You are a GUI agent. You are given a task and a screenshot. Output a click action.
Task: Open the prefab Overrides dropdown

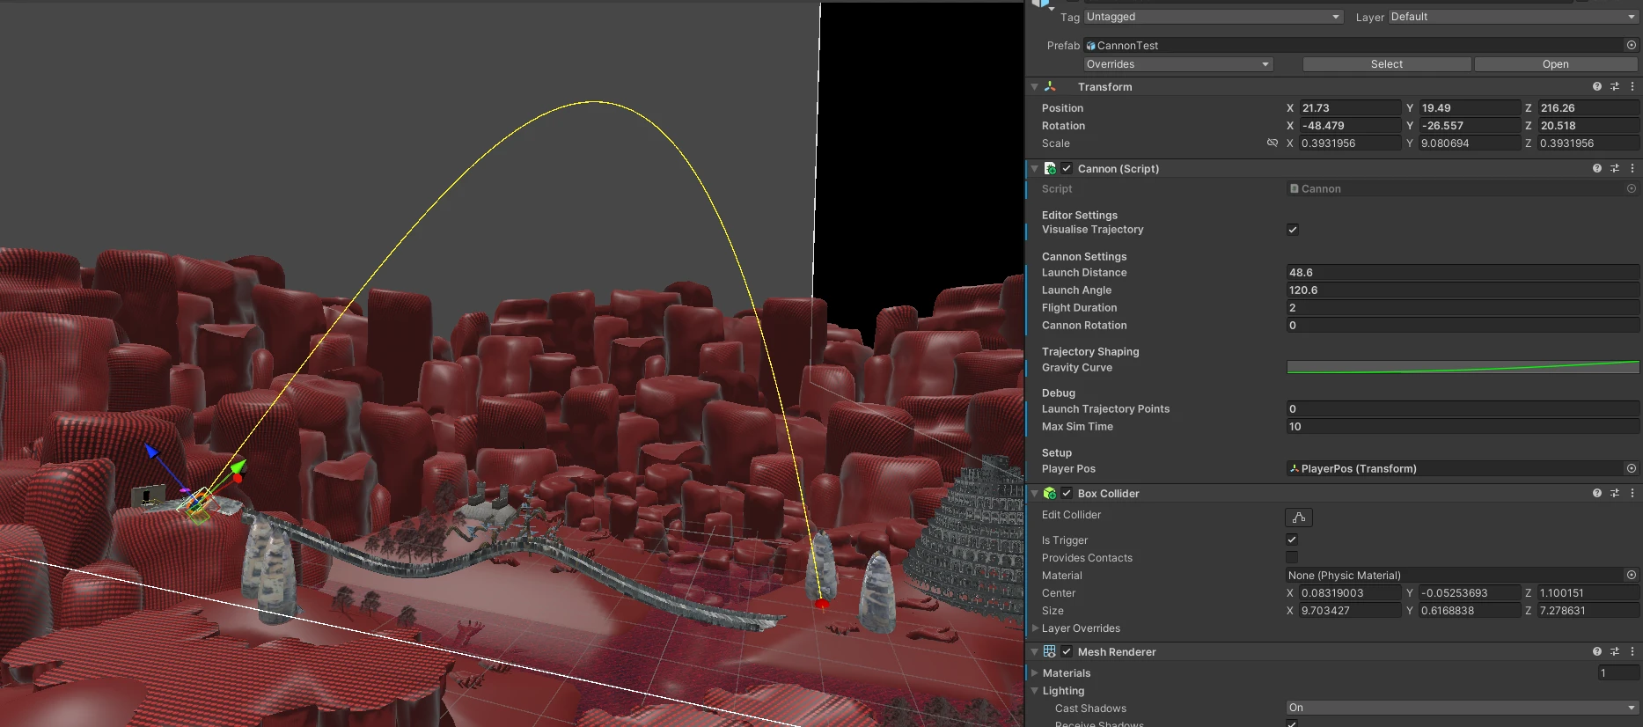1178,64
